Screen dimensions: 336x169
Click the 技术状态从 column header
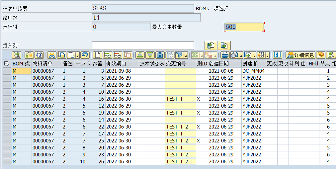point(152,64)
